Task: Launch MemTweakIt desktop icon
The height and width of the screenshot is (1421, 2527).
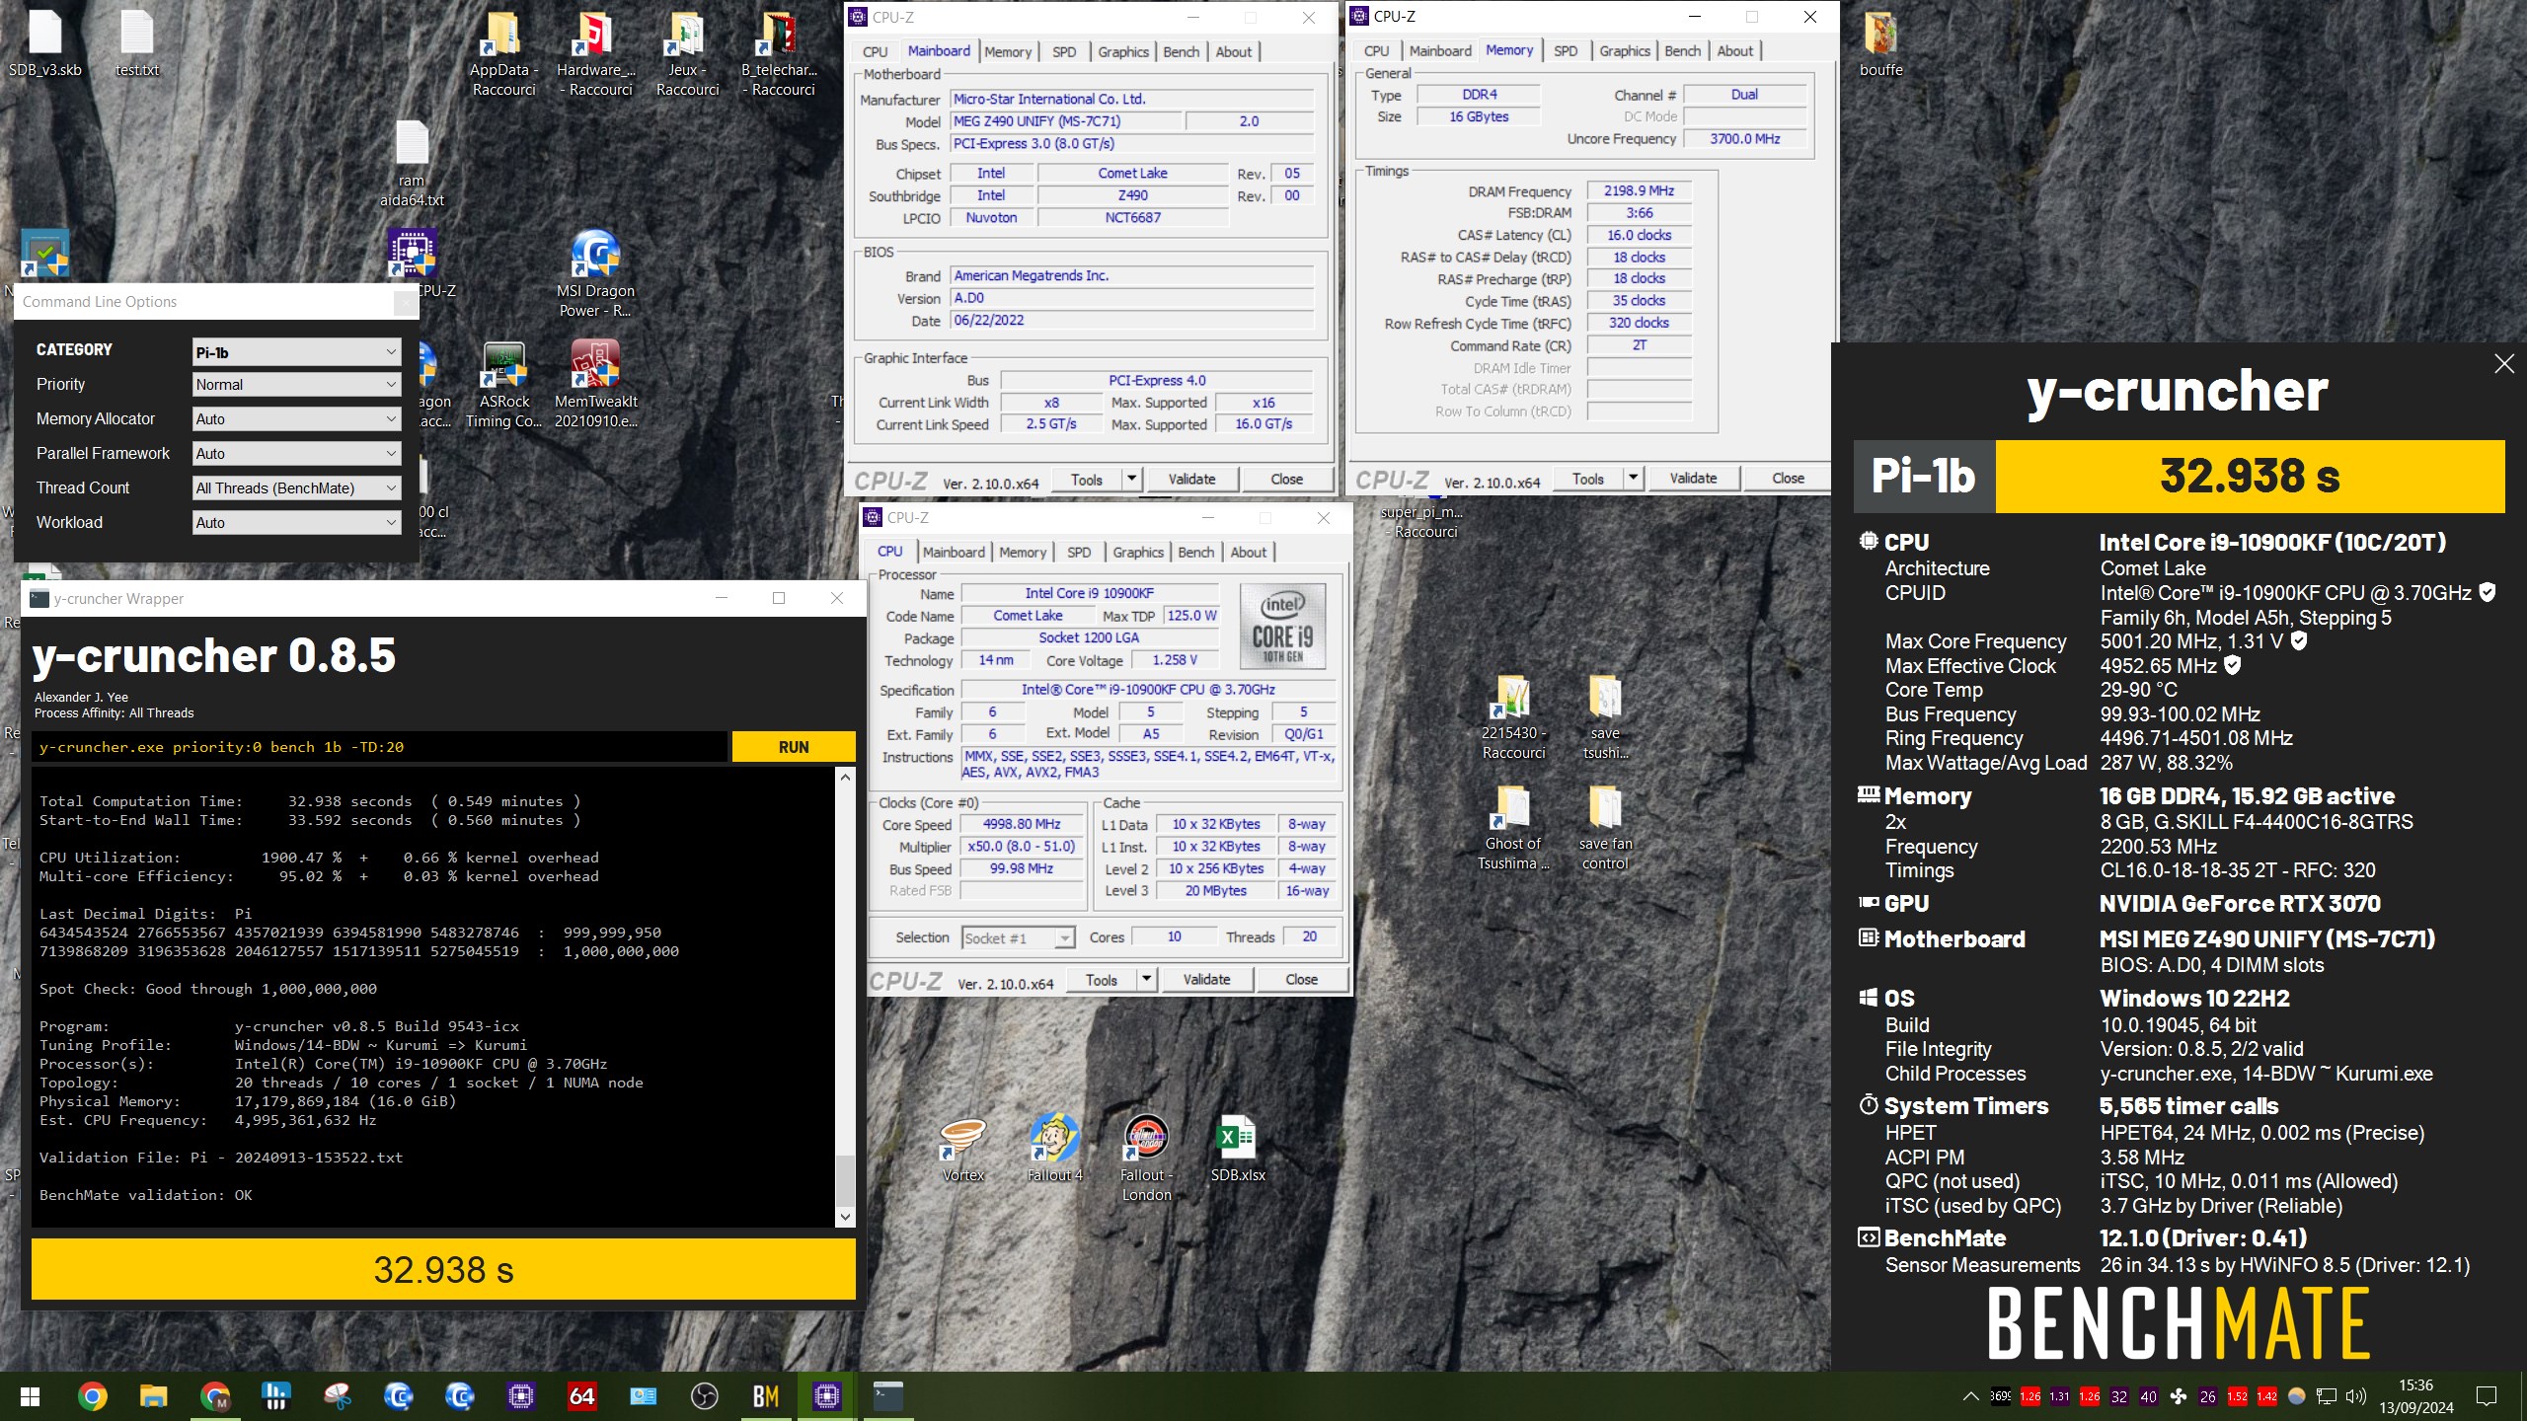Action: click(595, 386)
